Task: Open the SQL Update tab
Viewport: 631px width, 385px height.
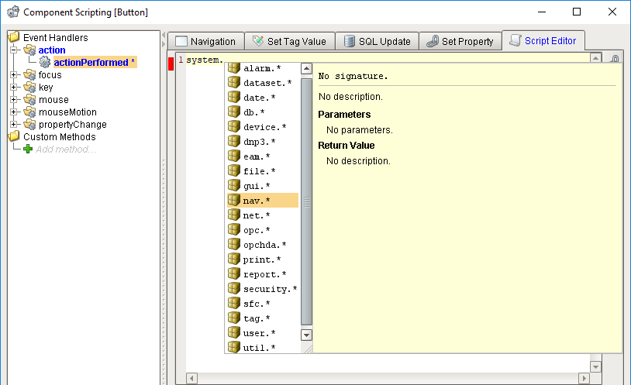Action: click(x=377, y=41)
